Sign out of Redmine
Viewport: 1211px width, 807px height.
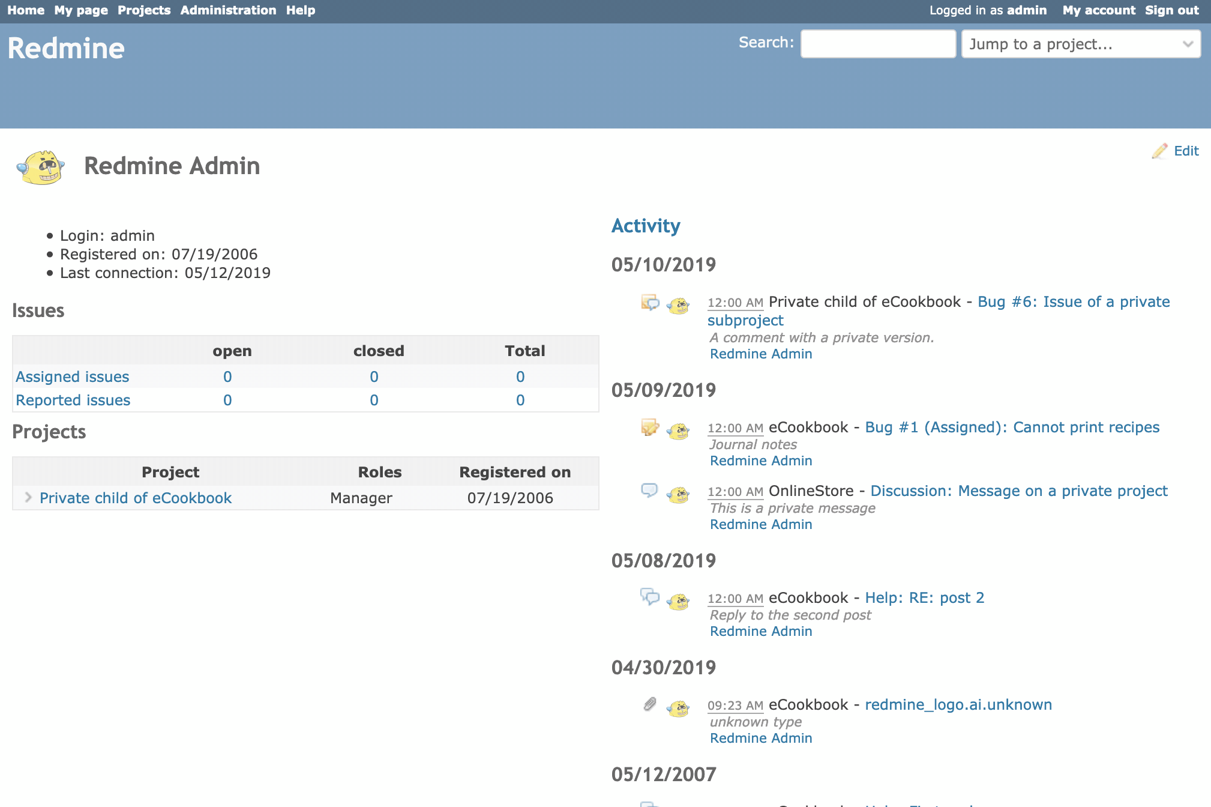(1171, 10)
